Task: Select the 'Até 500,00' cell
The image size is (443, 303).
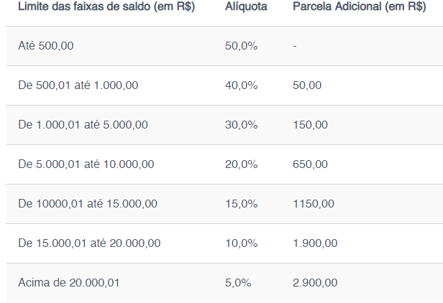Action: point(46,46)
